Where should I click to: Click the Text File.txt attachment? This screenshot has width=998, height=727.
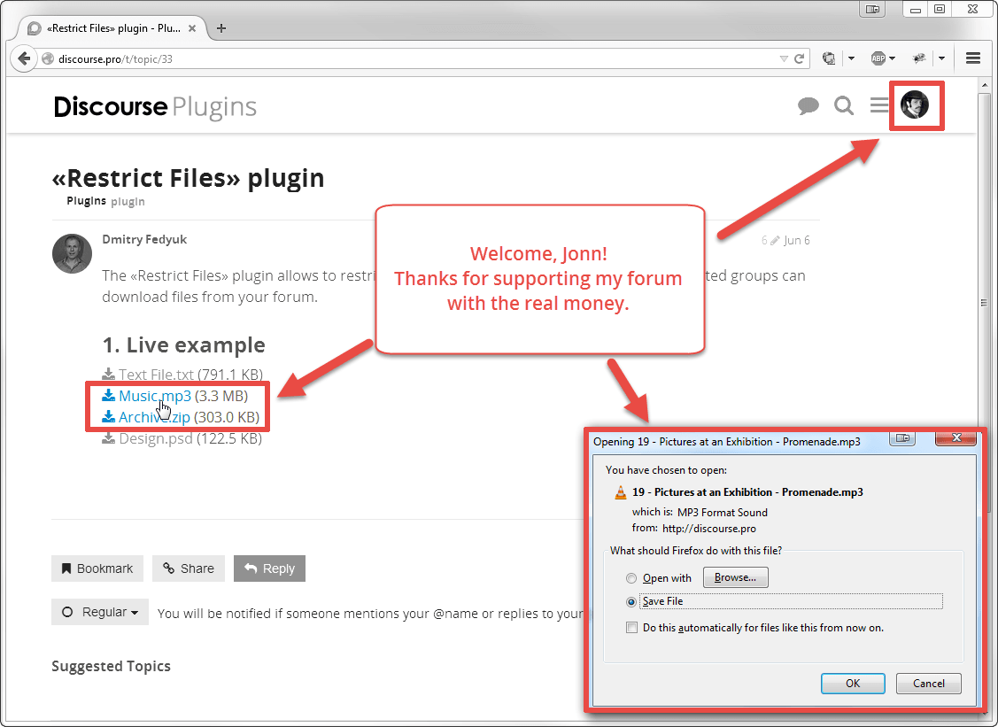[156, 375]
